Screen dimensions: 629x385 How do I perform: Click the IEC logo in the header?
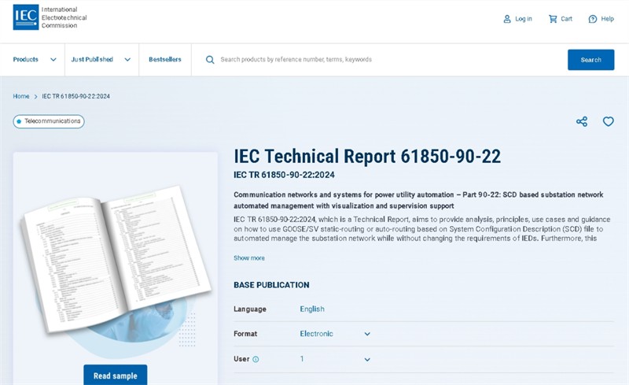(26, 17)
